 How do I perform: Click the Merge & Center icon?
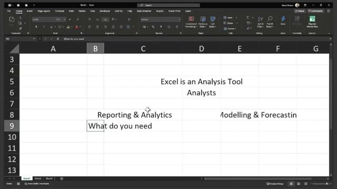[128, 27]
